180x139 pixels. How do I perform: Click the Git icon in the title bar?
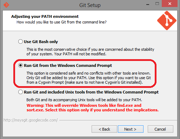(x=6, y=5)
